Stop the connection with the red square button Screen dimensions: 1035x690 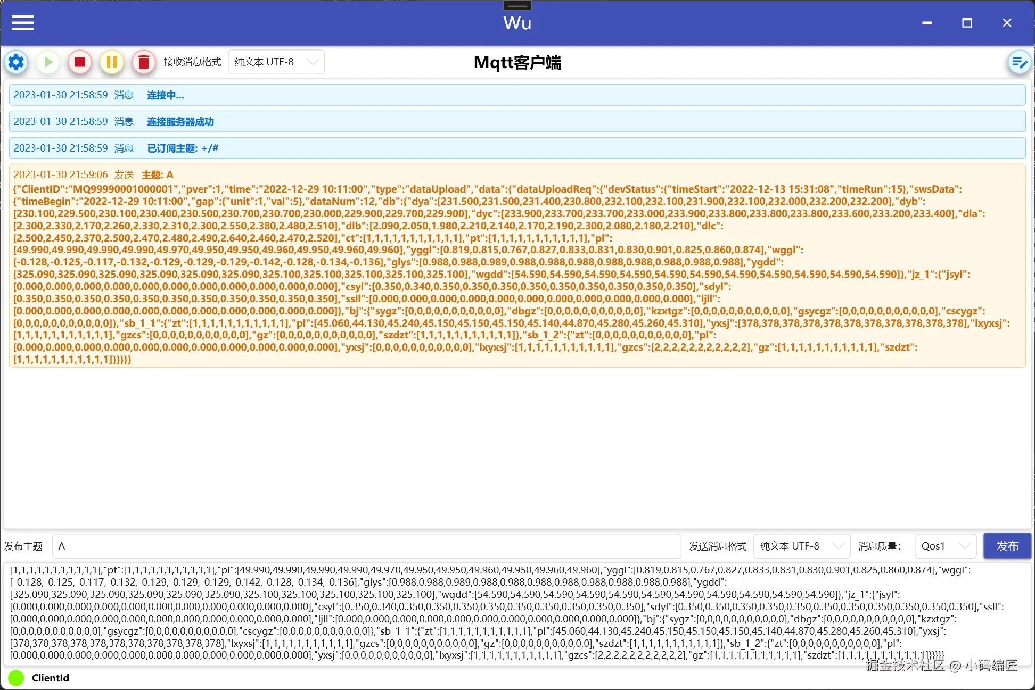coord(80,62)
